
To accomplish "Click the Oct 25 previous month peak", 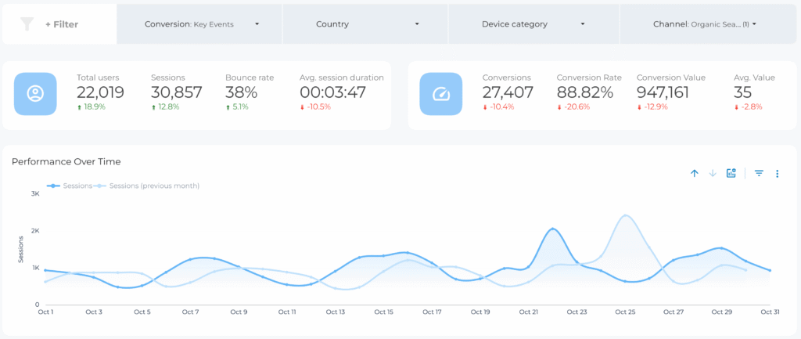I will tap(625, 215).
